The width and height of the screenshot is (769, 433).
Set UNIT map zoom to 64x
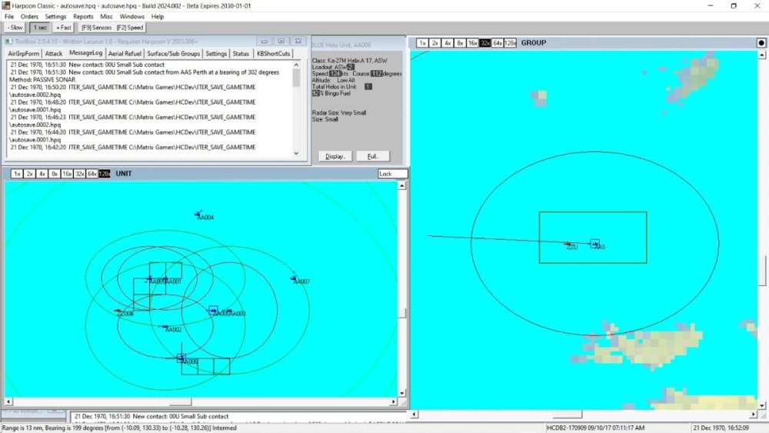click(x=92, y=174)
